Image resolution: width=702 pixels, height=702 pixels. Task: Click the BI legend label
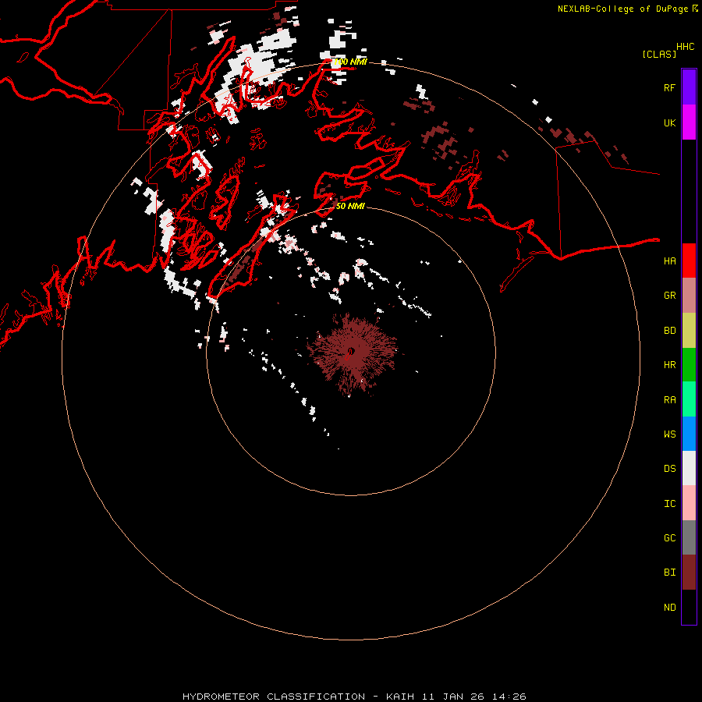click(669, 573)
